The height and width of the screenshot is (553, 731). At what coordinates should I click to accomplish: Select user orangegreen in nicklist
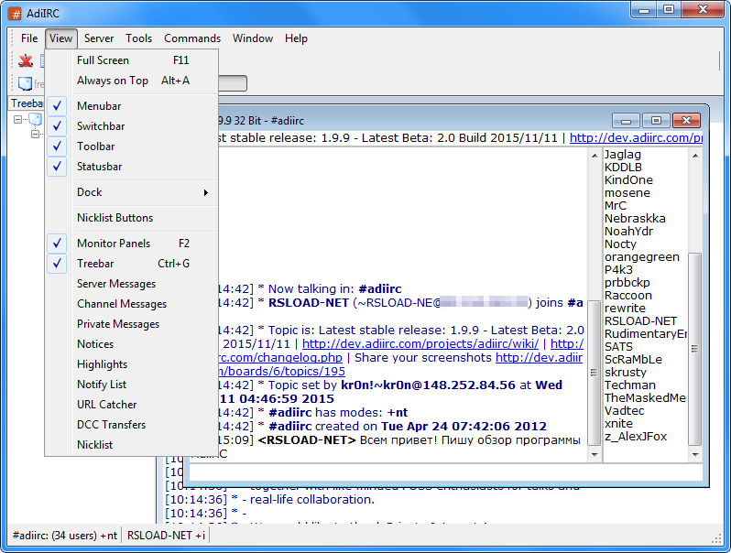coord(642,257)
